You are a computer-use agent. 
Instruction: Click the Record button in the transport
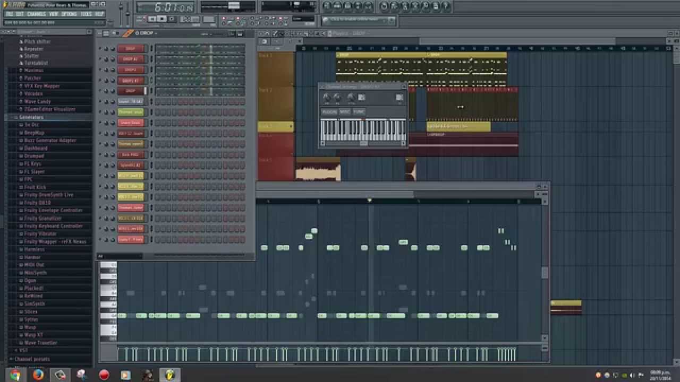tap(172, 19)
